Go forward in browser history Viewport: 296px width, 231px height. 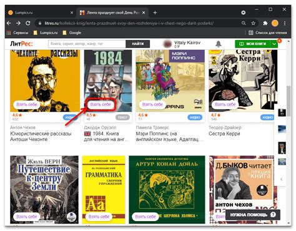pos(18,23)
